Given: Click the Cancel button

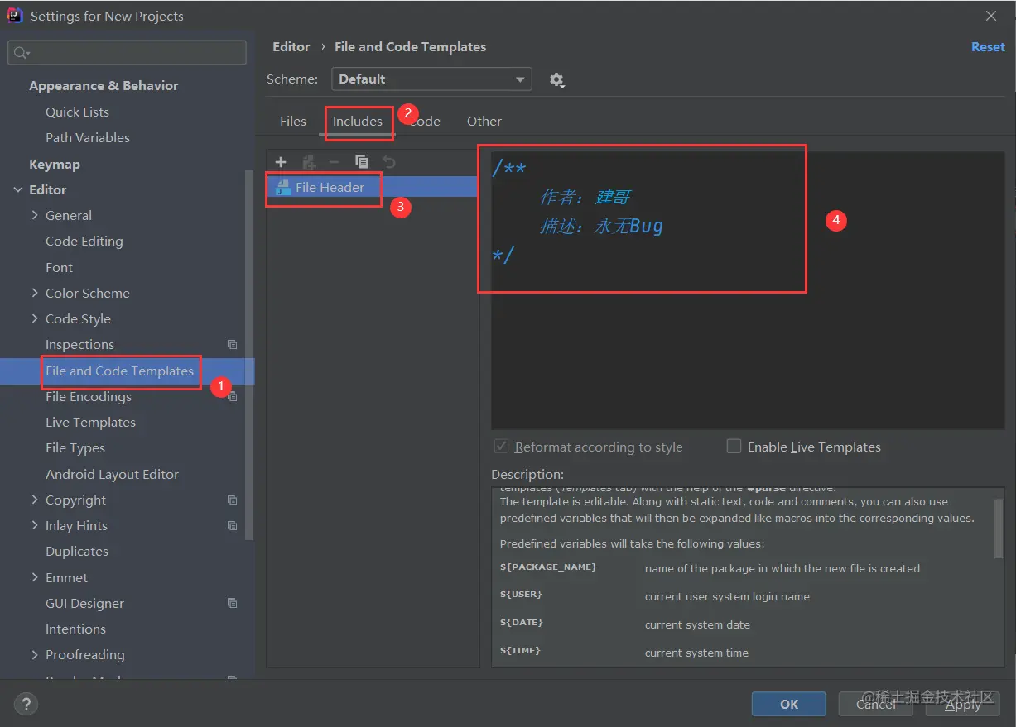Looking at the screenshot, I should coord(876,705).
